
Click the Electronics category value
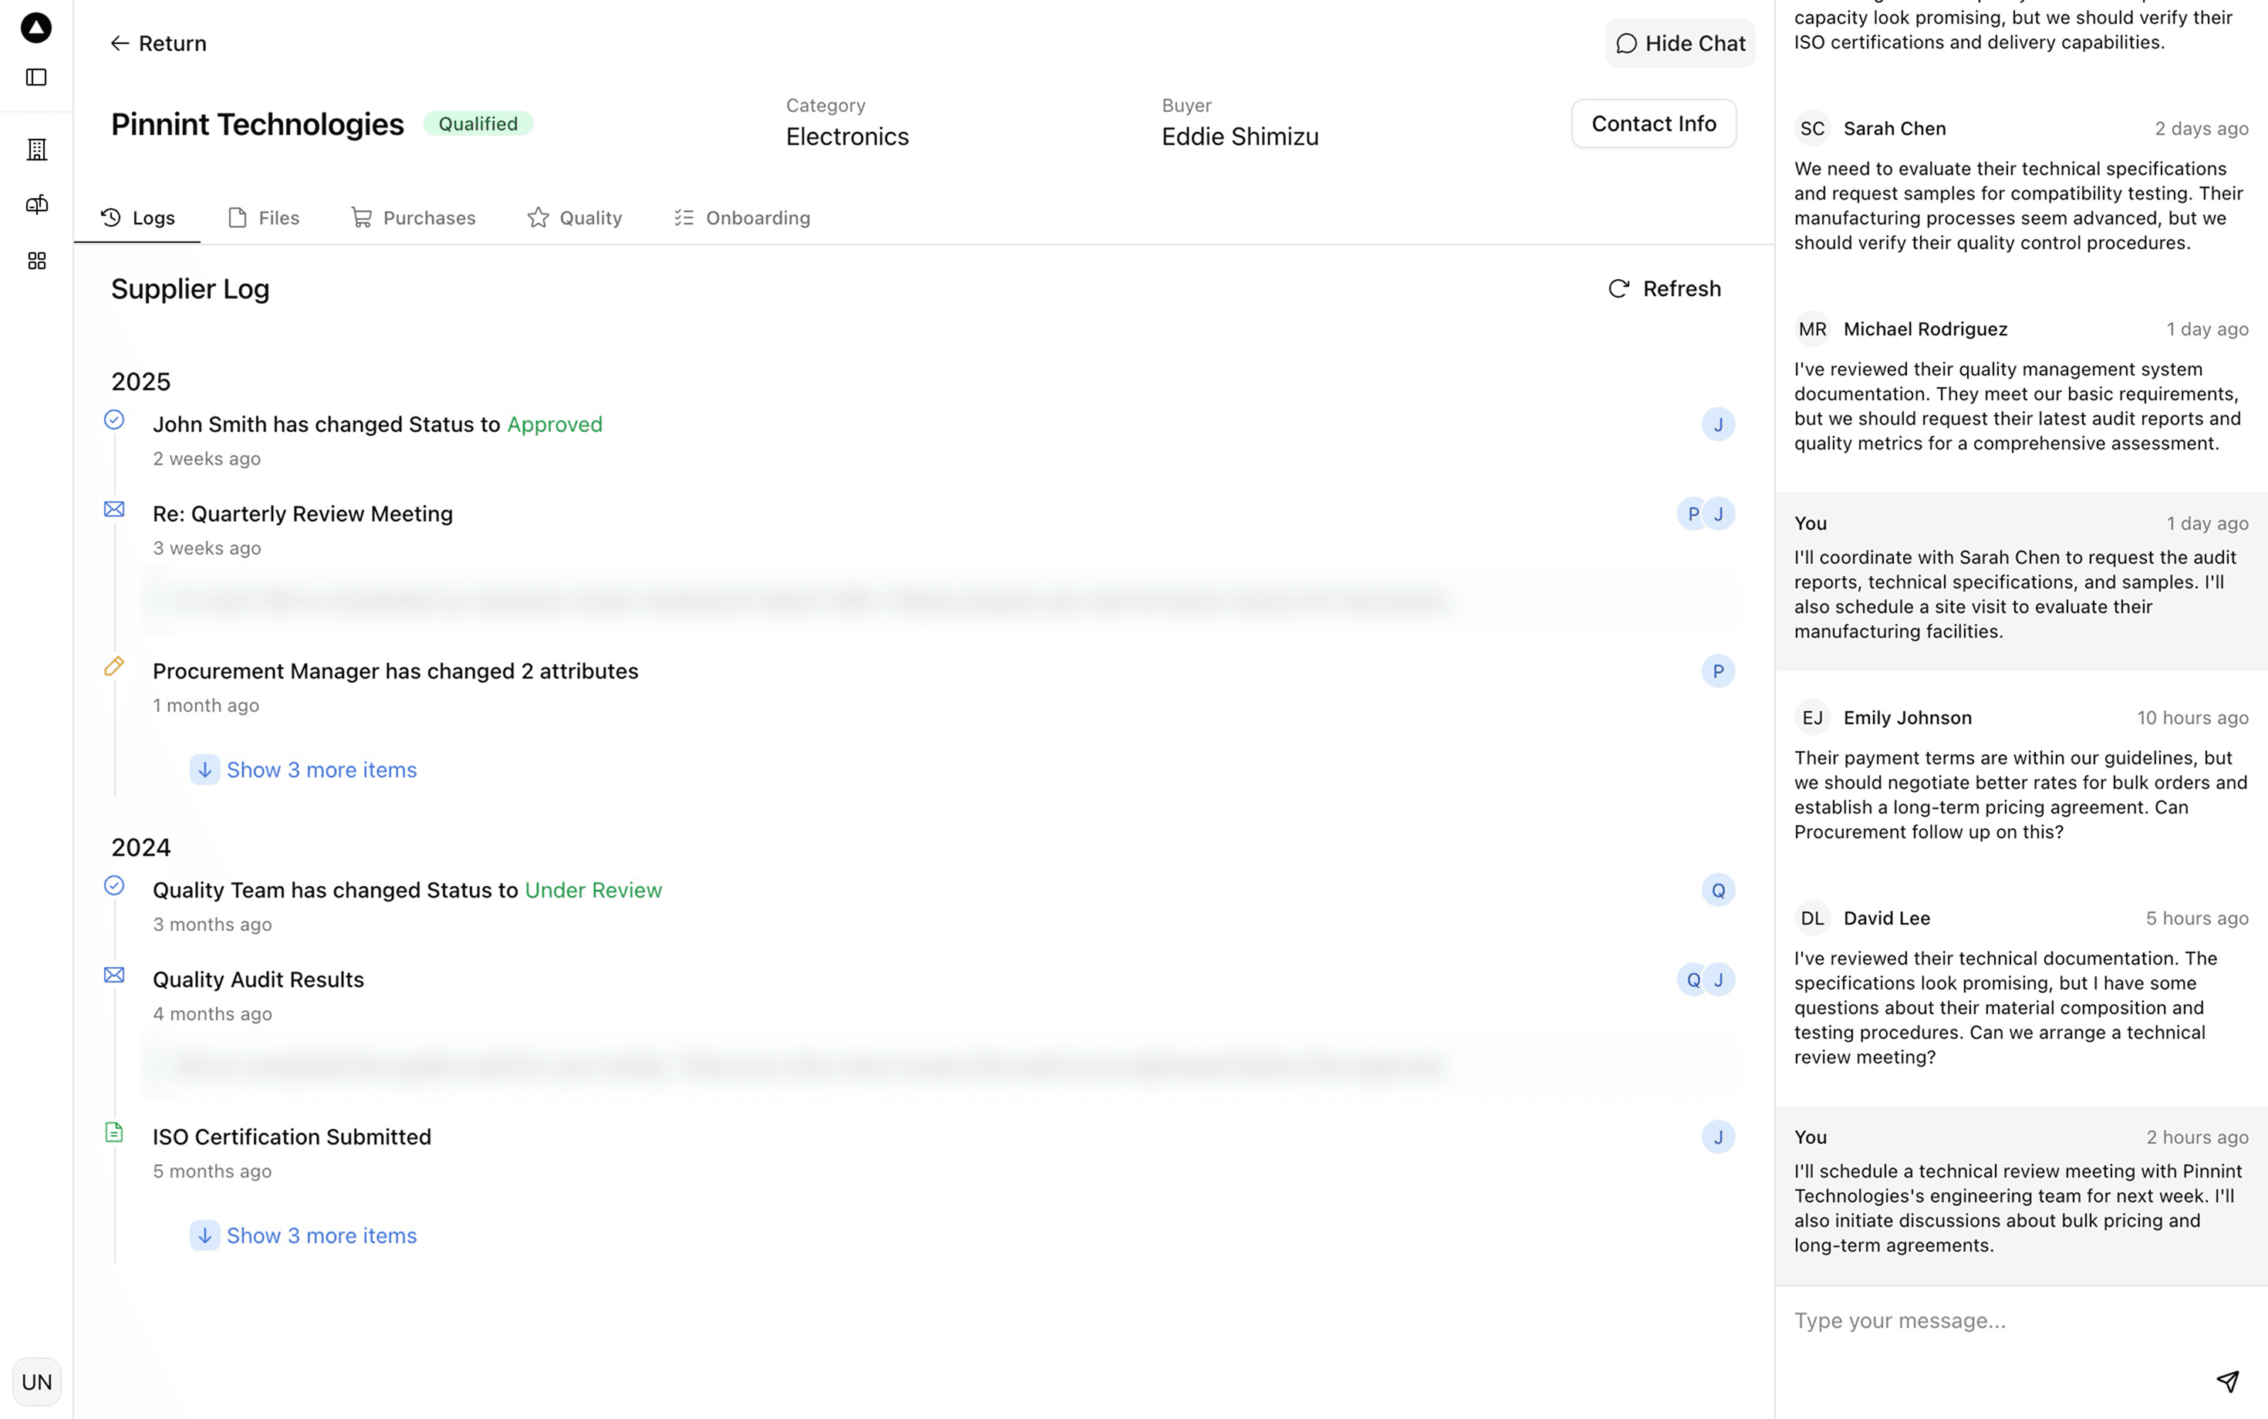click(x=847, y=137)
